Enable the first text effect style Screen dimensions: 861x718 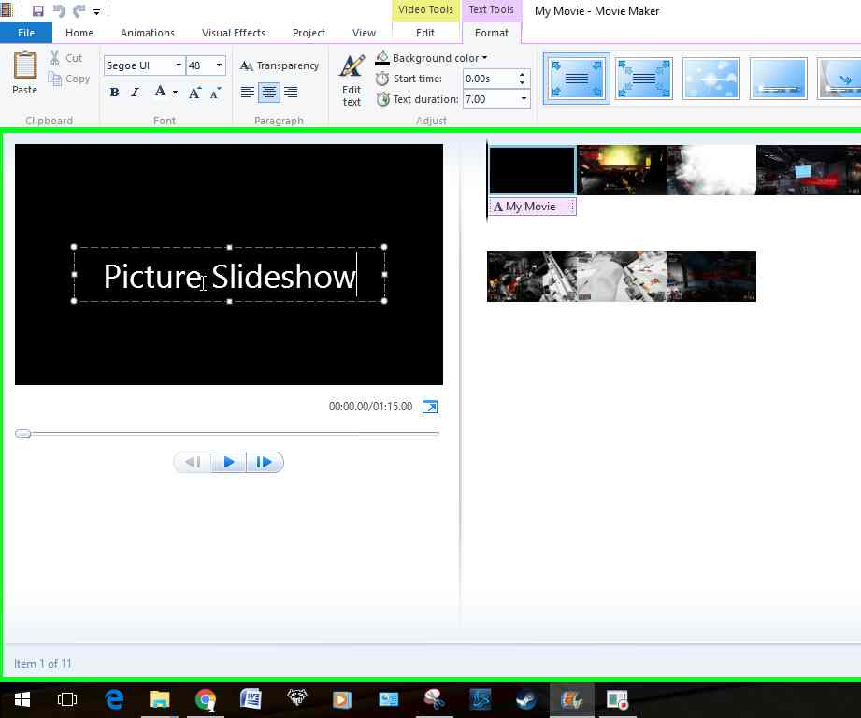tap(576, 79)
